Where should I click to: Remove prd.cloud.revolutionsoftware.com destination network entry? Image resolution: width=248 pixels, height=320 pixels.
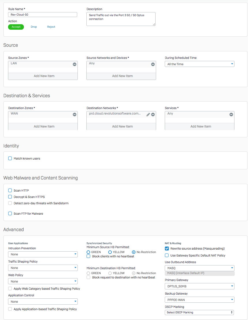coord(153,115)
